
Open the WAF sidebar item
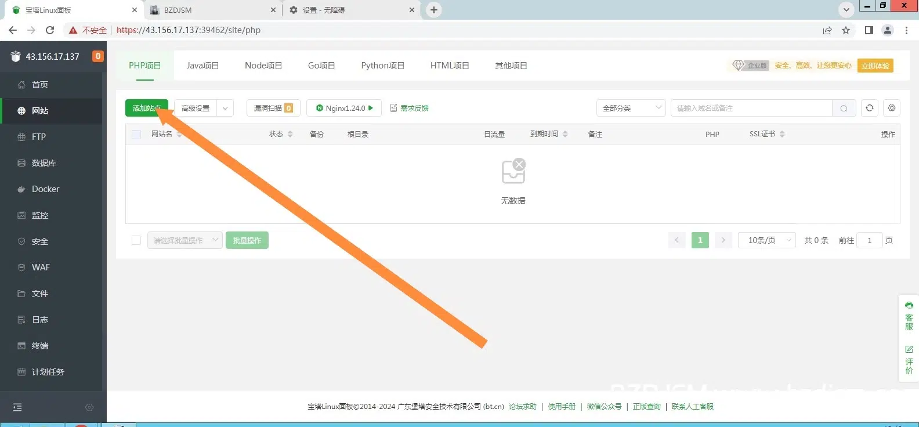51,267
